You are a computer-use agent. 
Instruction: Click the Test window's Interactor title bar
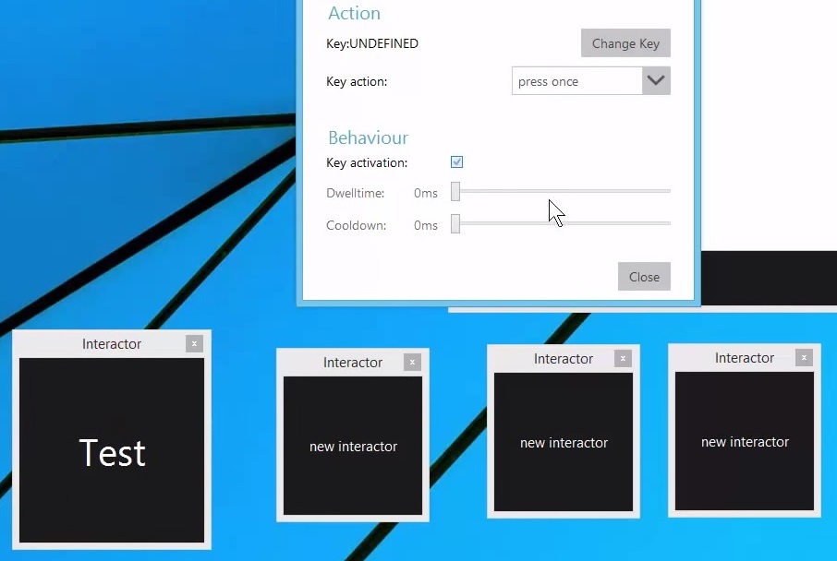[111, 344]
